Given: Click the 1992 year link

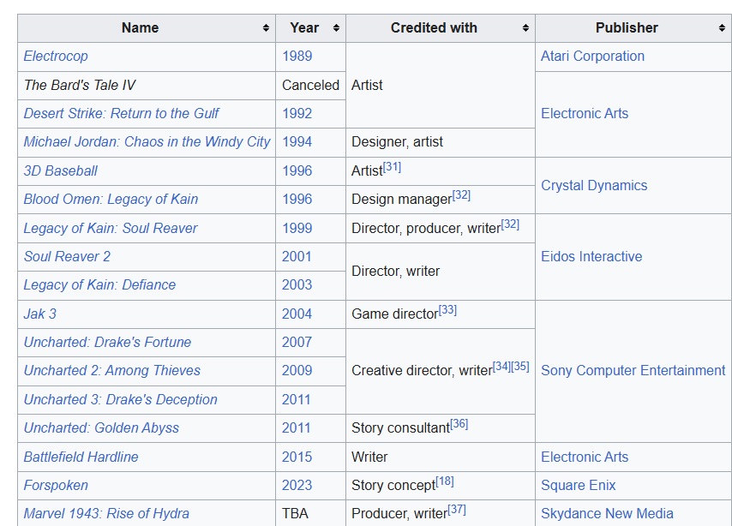Looking at the screenshot, I should (x=297, y=113).
